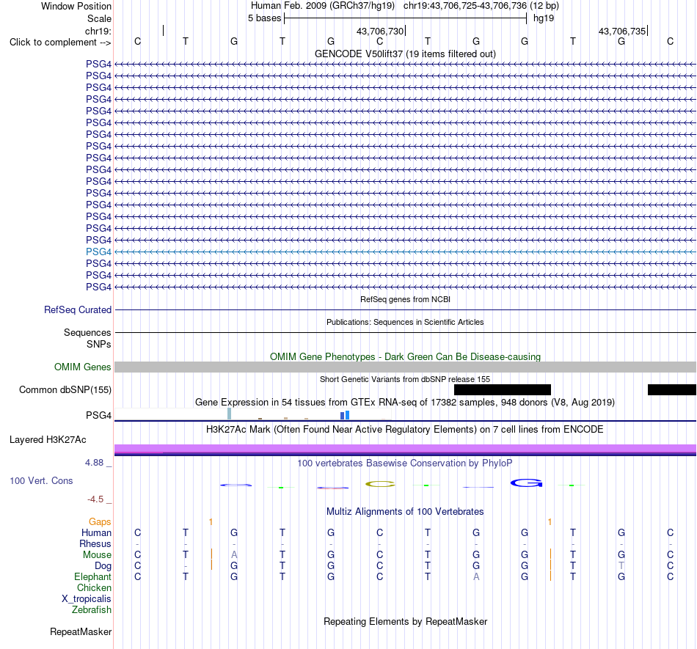
Task: Click '100 vertebrates Basewise Conservation by PhyloP' title
Action: pyautogui.click(x=405, y=463)
